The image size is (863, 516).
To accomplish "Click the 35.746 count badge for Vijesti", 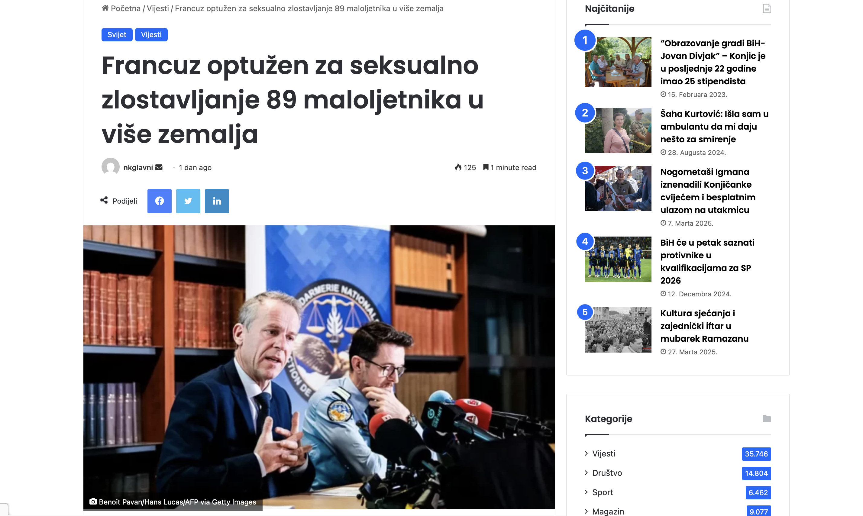I will click(756, 454).
